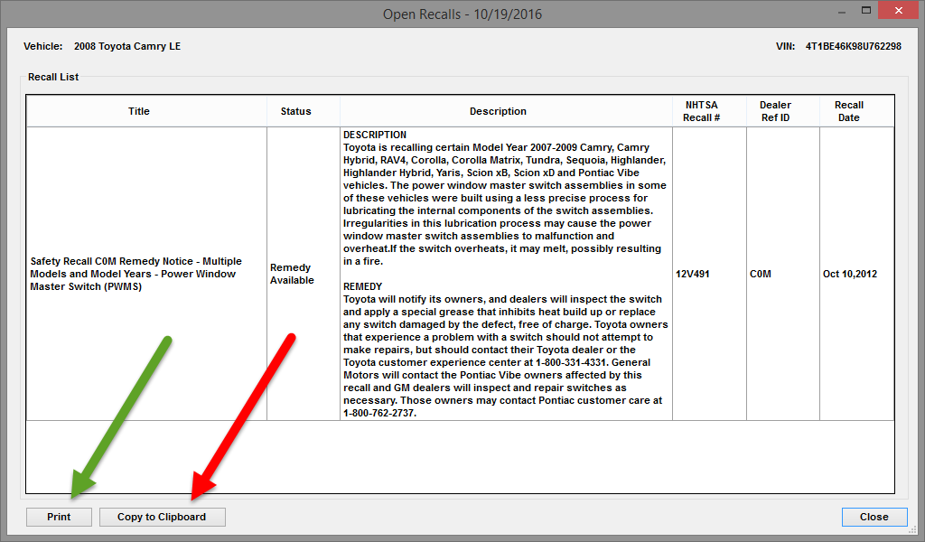Select the recall description text cell
The height and width of the screenshot is (542, 925).
(506, 274)
